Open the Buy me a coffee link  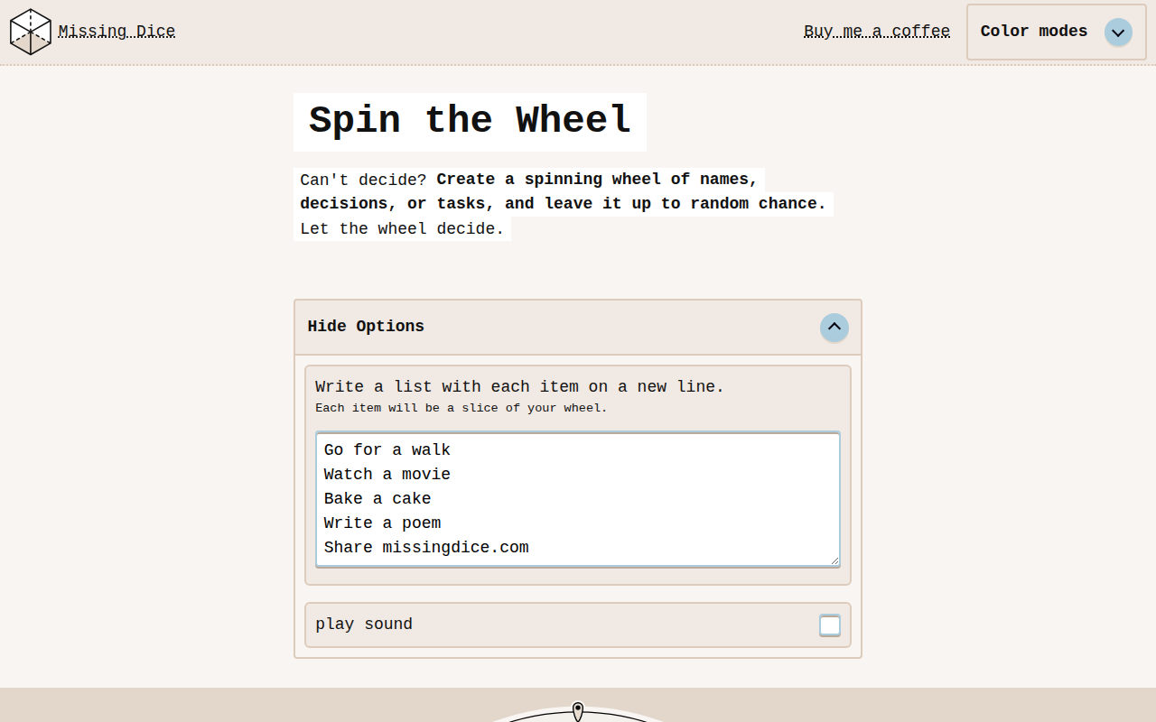coord(877,32)
